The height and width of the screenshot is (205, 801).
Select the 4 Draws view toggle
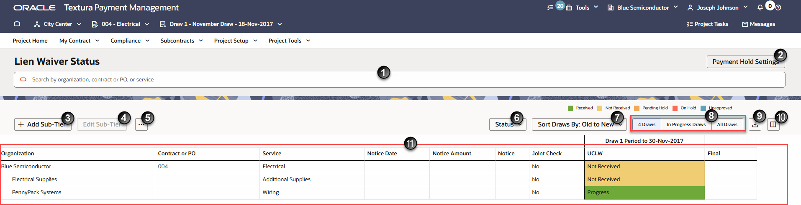point(647,124)
